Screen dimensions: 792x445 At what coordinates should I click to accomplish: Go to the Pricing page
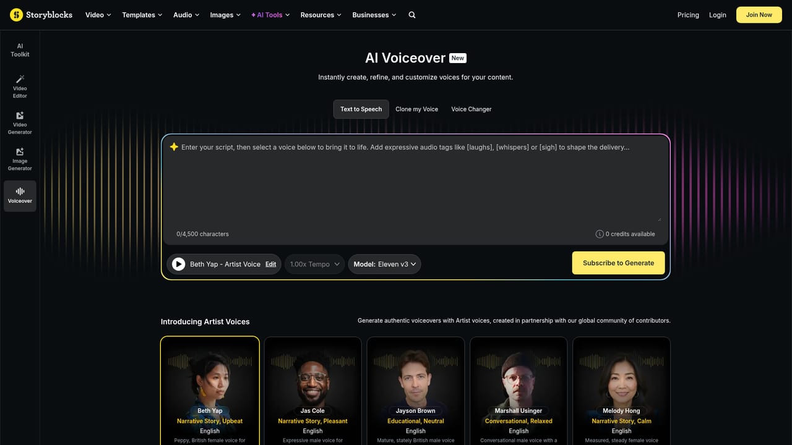tap(688, 15)
